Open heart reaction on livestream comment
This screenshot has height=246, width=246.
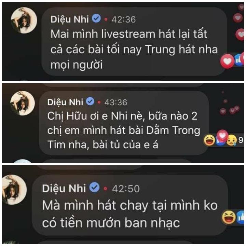pyautogui.click(x=227, y=61)
